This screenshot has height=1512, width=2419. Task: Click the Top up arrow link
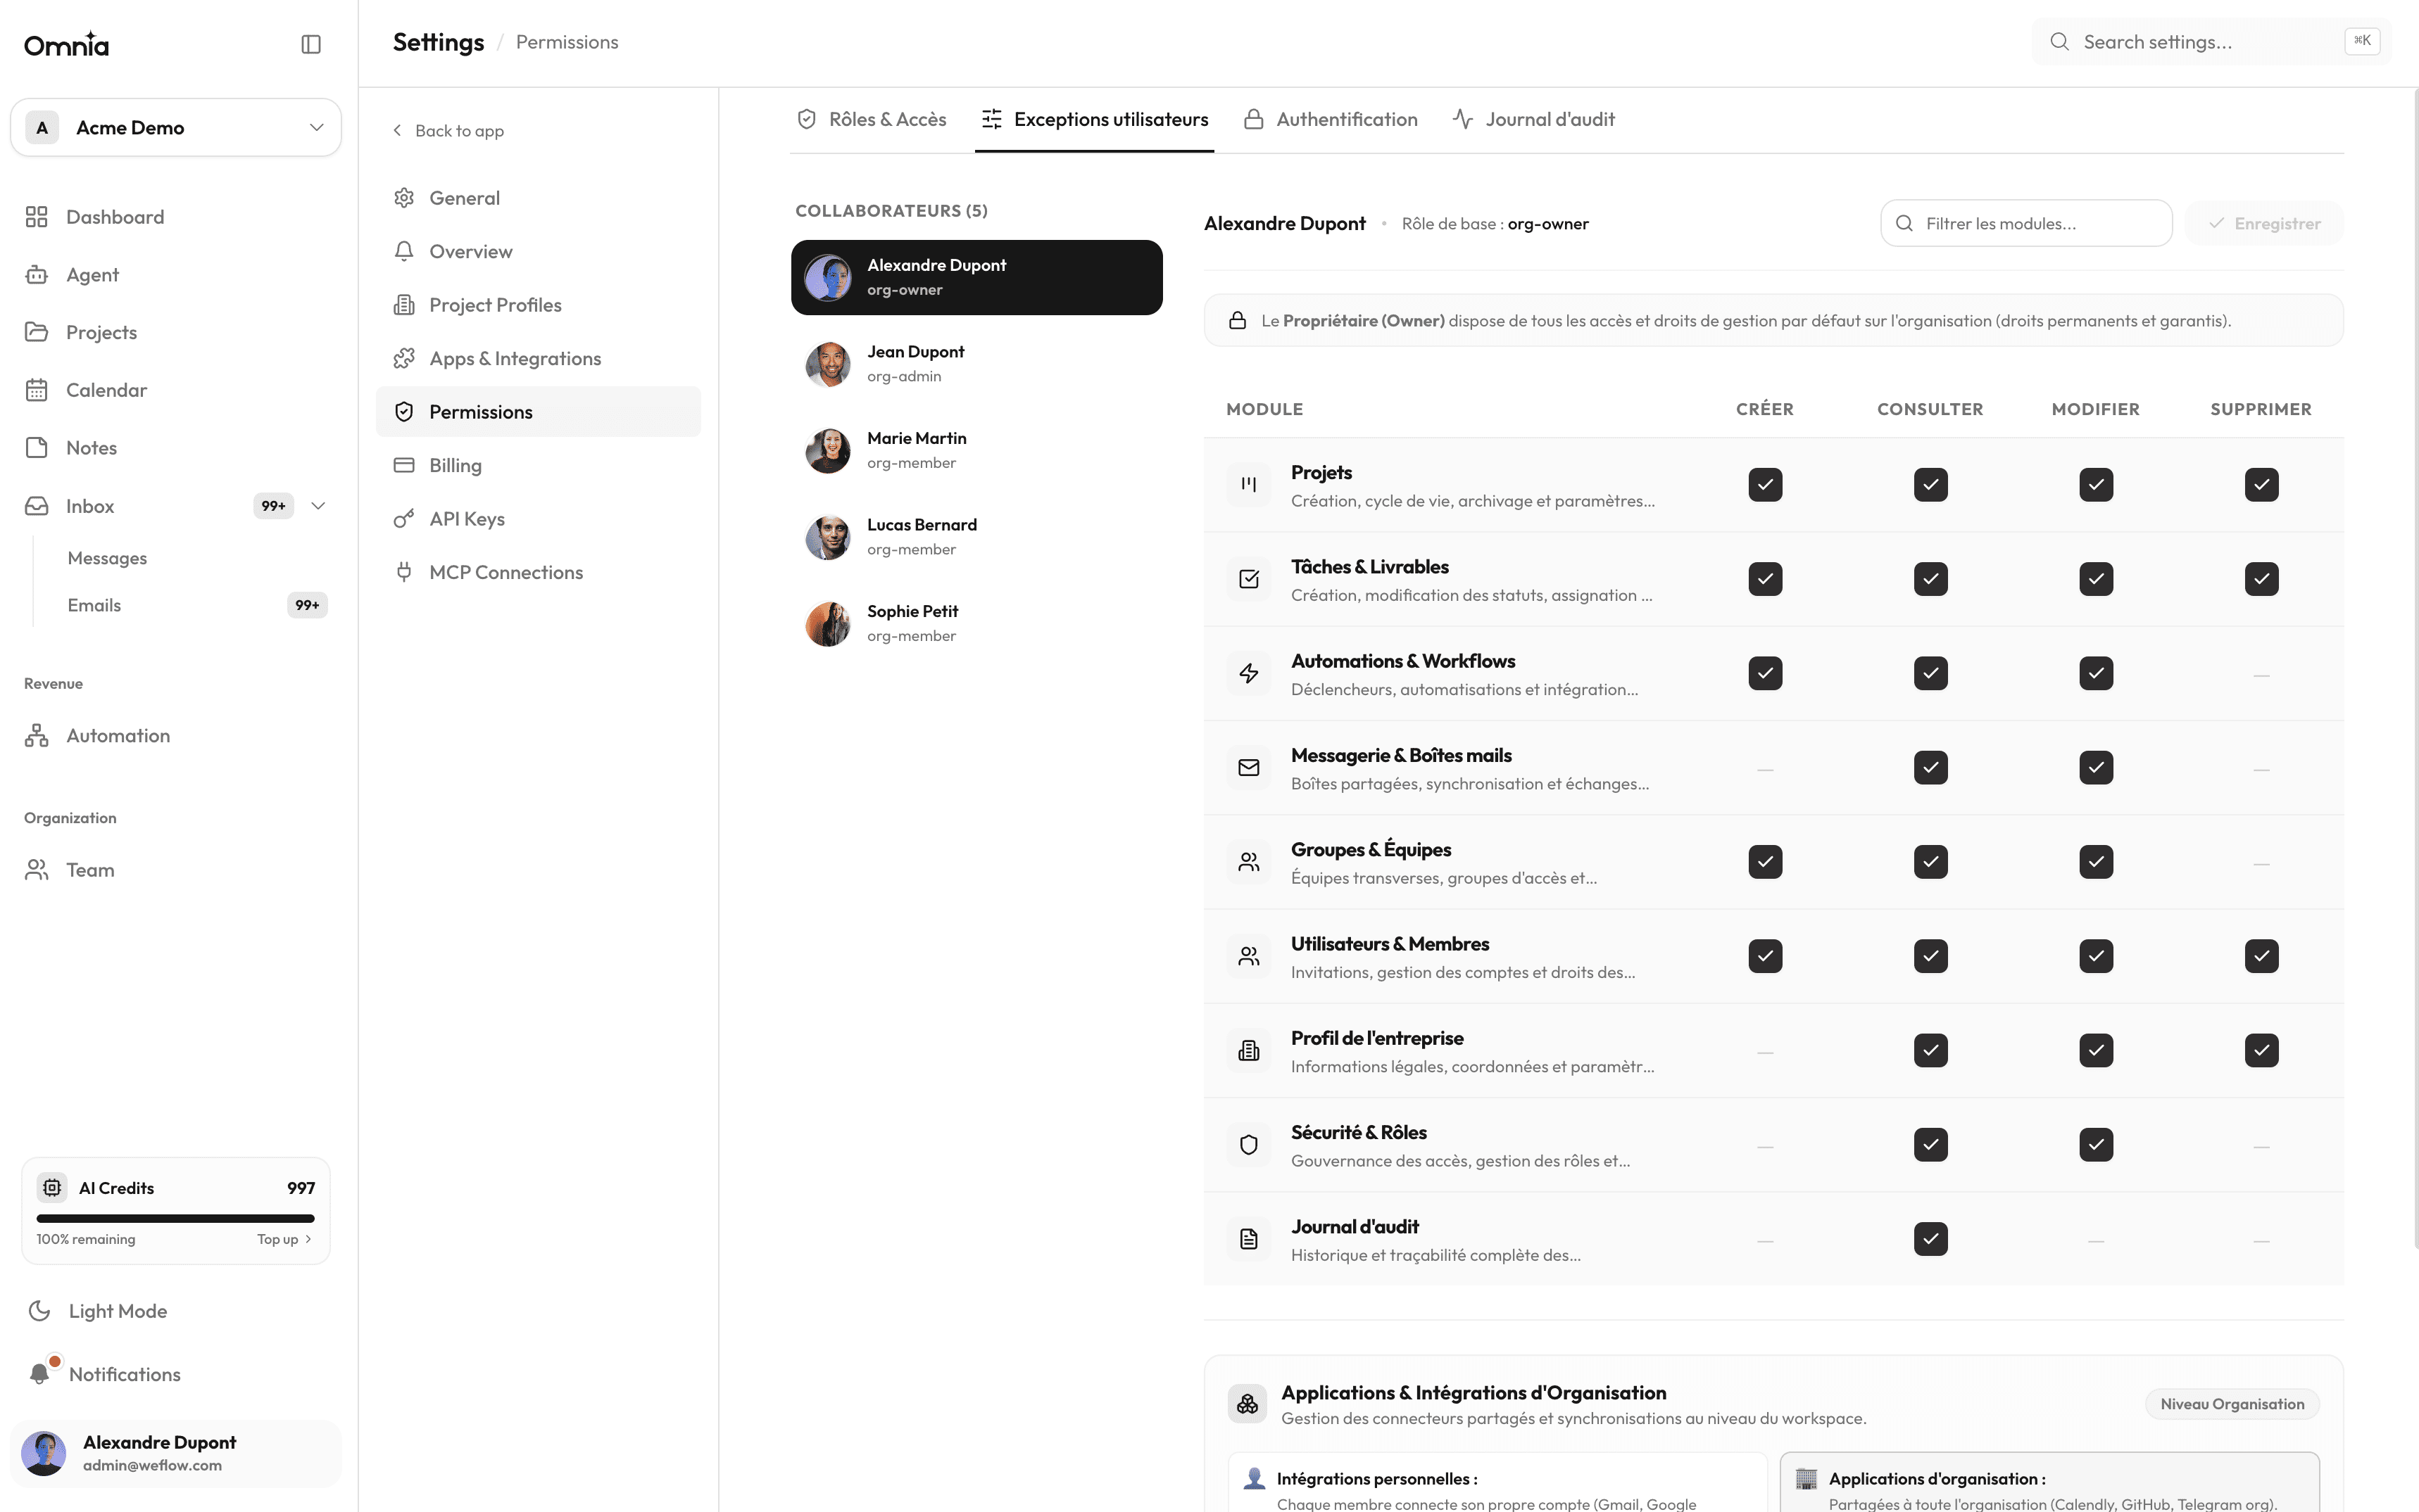[x=285, y=1239]
